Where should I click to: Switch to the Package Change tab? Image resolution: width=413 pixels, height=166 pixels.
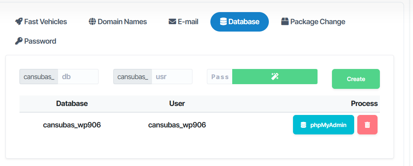pyautogui.click(x=313, y=22)
